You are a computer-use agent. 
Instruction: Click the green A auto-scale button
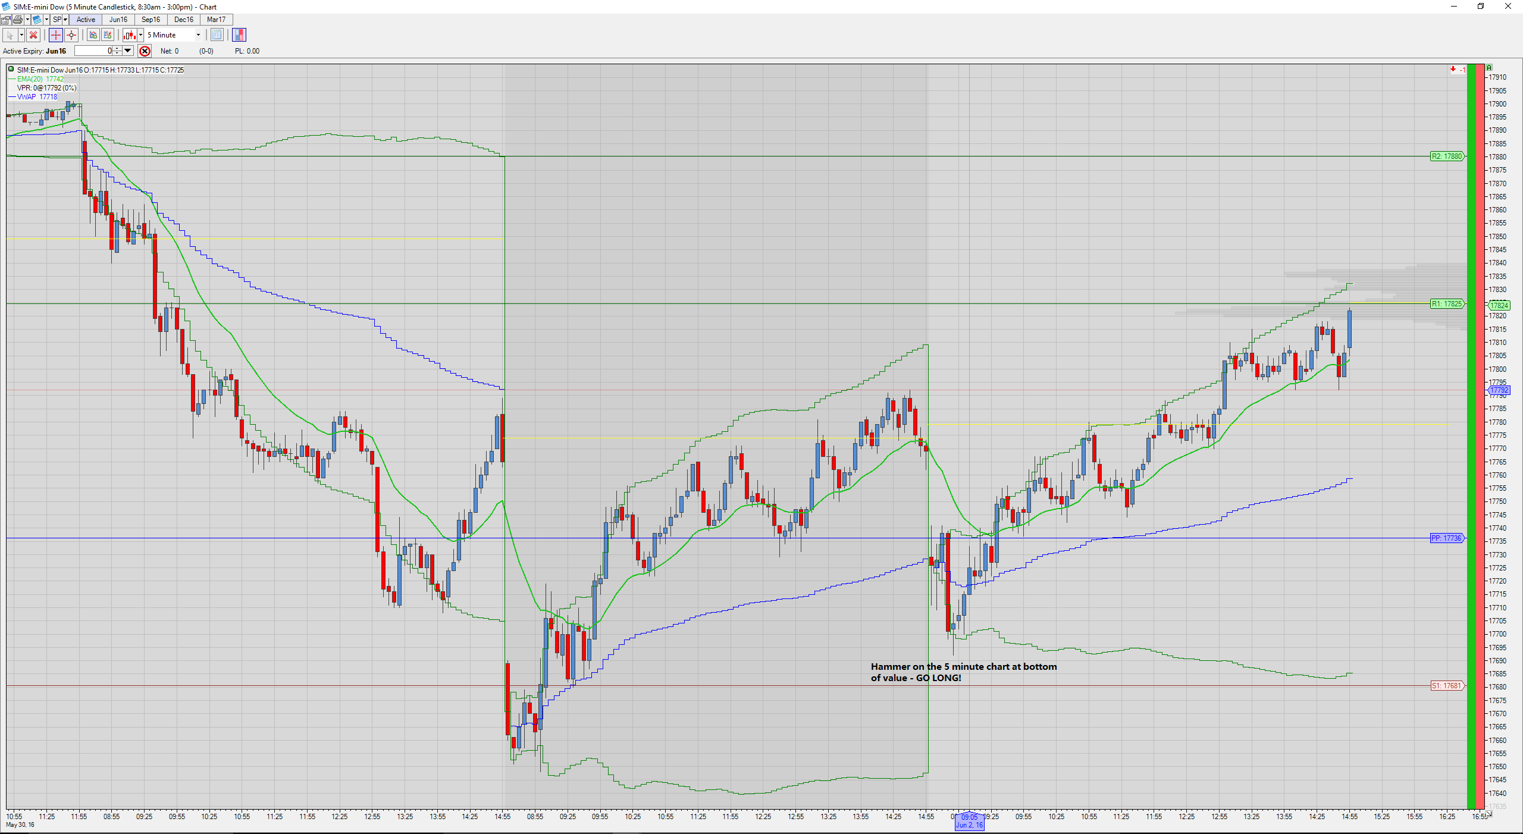point(1489,68)
